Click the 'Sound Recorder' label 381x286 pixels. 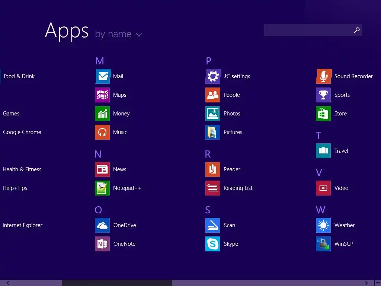[x=353, y=76]
